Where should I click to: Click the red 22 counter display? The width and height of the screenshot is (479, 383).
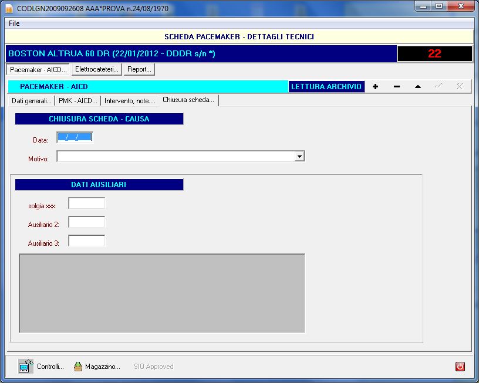(x=435, y=54)
